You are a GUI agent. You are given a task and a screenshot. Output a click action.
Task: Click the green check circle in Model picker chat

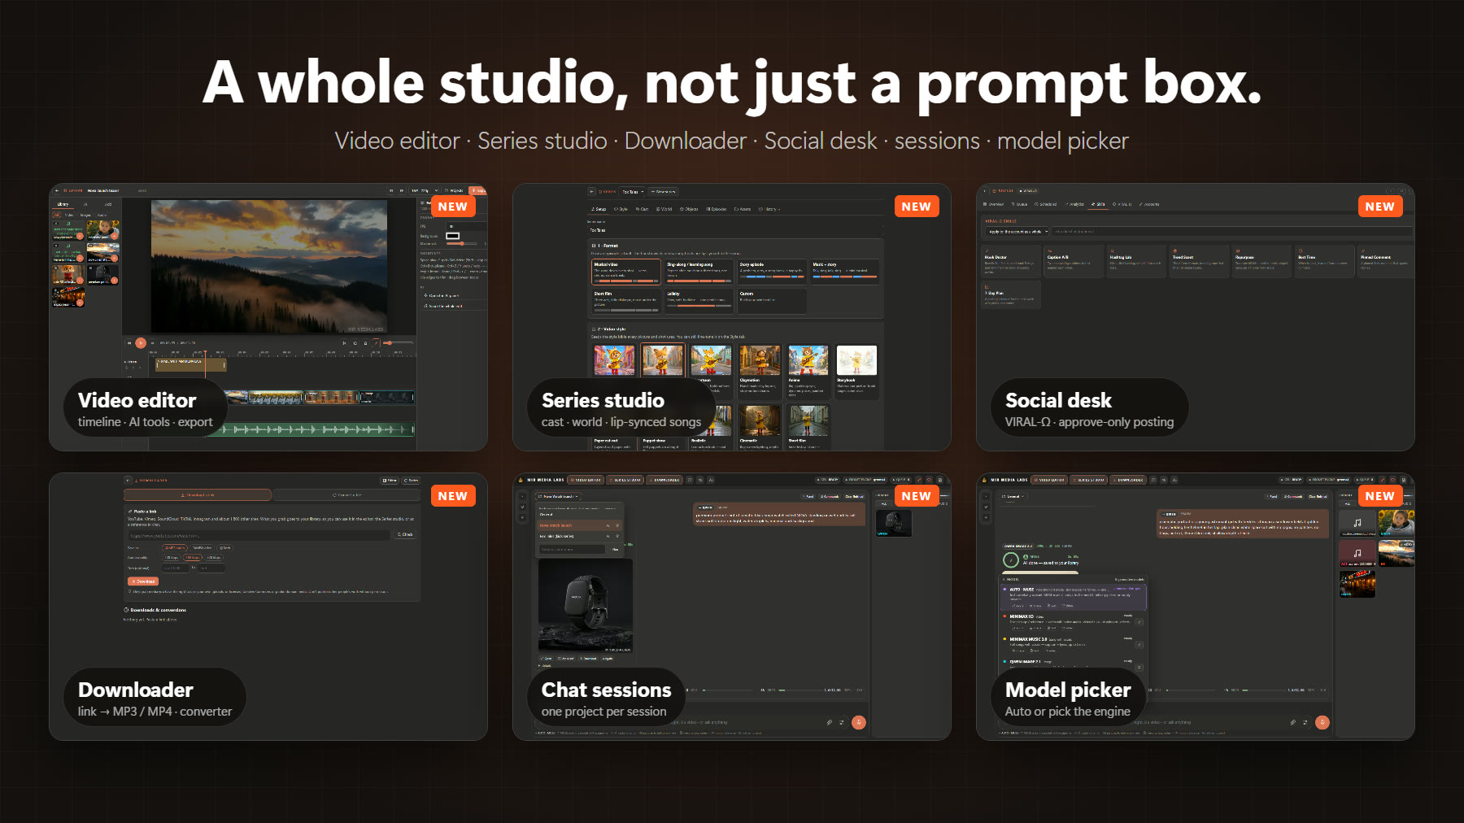(1011, 560)
